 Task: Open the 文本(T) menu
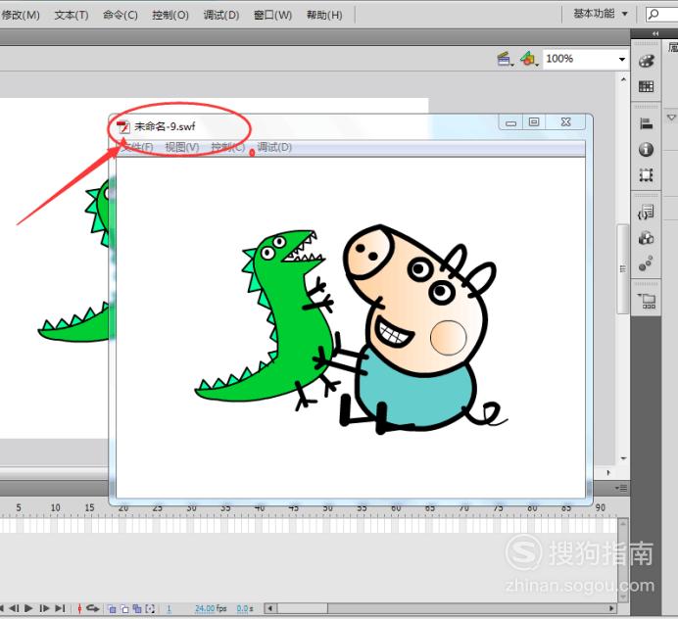click(x=72, y=15)
